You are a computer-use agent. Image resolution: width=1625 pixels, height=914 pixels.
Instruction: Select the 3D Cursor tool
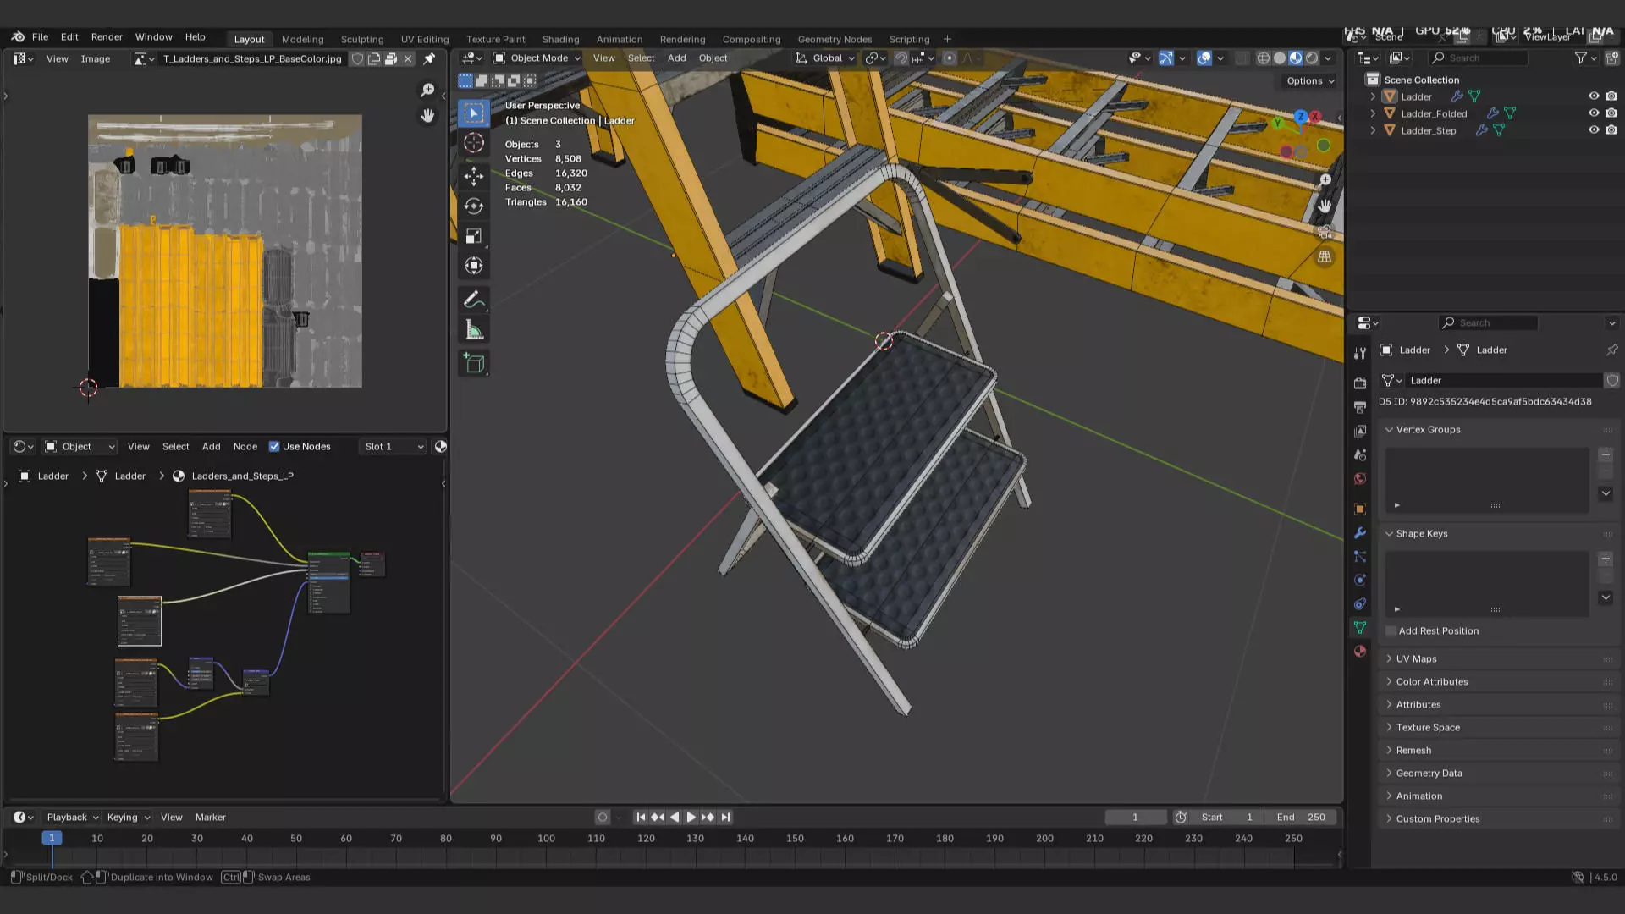coord(474,143)
